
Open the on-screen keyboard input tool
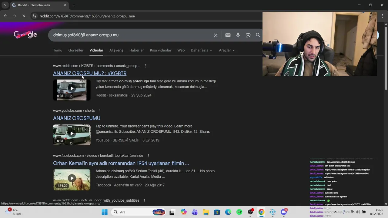(228, 35)
